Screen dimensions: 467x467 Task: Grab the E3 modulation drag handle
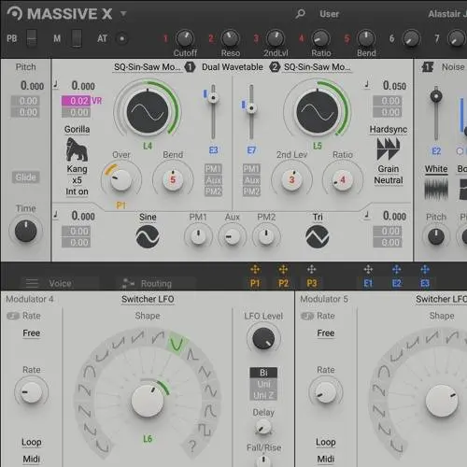coord(425,269)
